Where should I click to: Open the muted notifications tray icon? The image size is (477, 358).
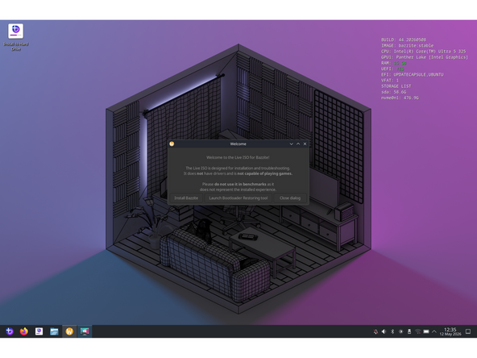point(375,331)
